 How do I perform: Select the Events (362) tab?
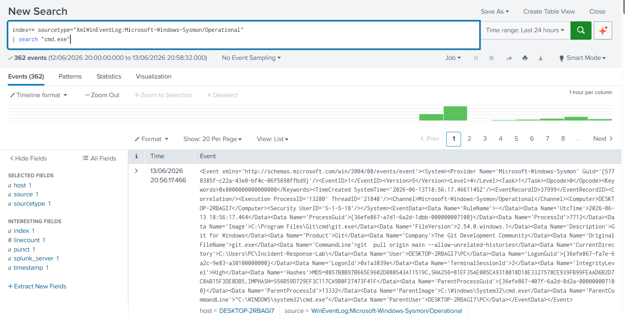point(26,77)
